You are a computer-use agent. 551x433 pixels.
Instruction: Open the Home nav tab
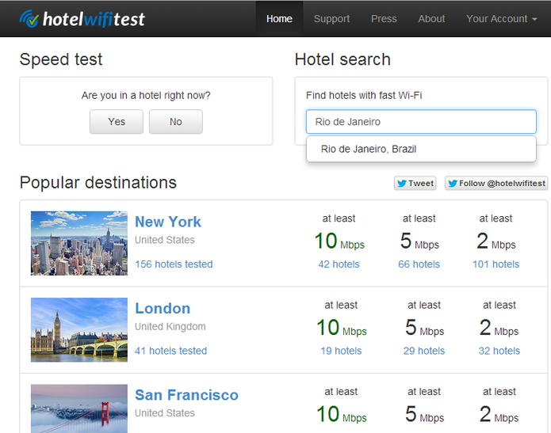tap(279, 18)
